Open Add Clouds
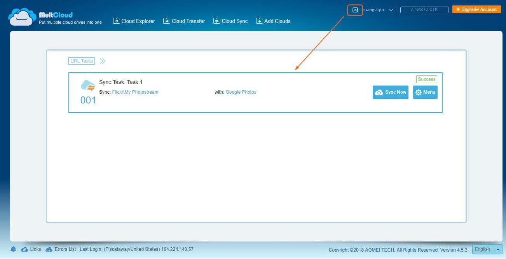The image size is (506, 259). pos(273,21)
